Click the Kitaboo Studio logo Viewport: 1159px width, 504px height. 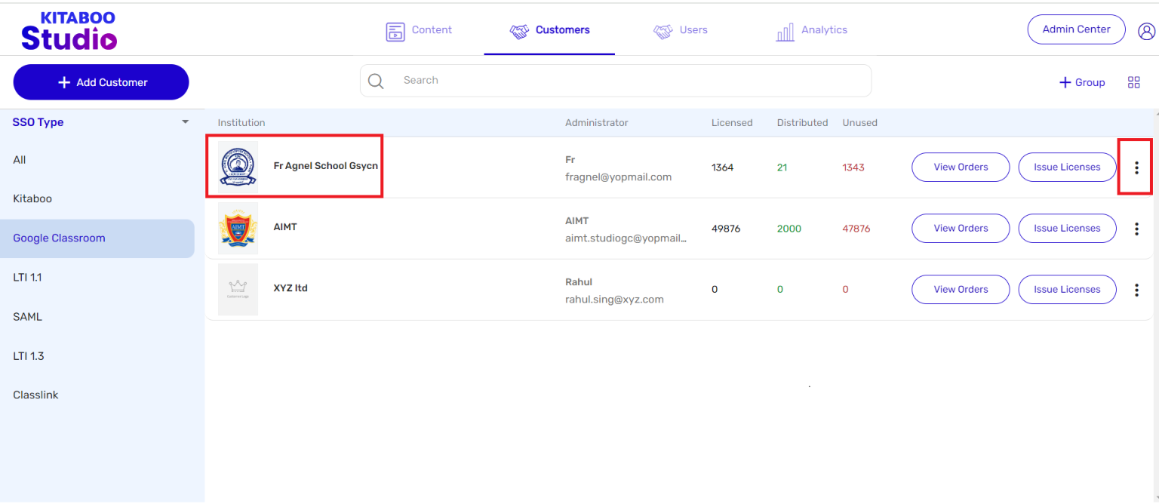pos(69,30)
